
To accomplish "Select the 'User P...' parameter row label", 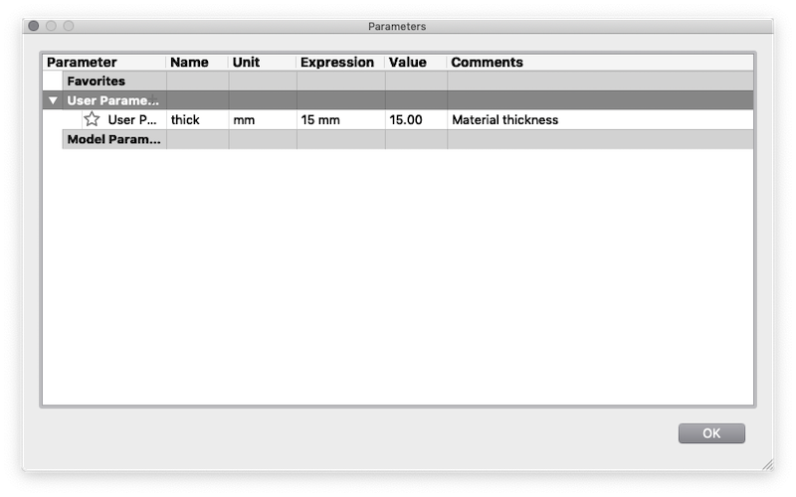I will (x=132, y=120).
